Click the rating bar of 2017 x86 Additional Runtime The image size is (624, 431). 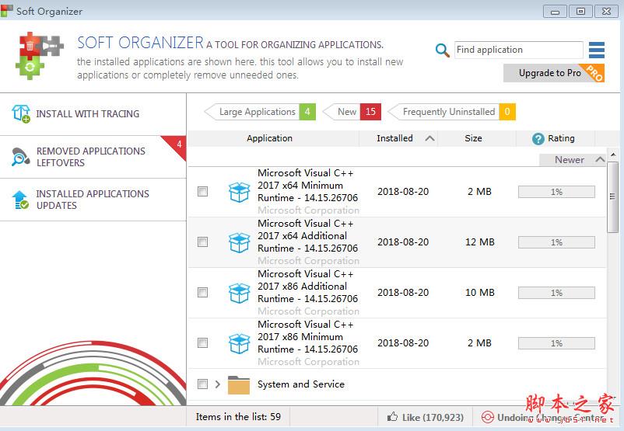[x=556, y=293]
